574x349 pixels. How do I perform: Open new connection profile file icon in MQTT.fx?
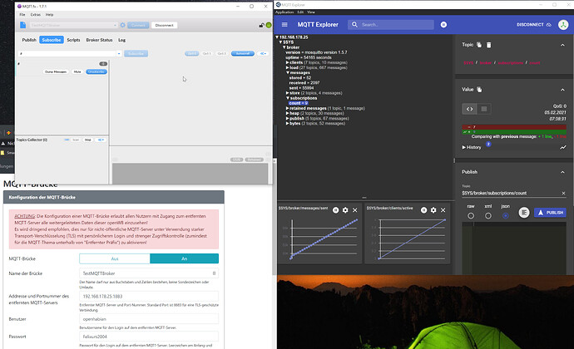(x=22, y=25)
